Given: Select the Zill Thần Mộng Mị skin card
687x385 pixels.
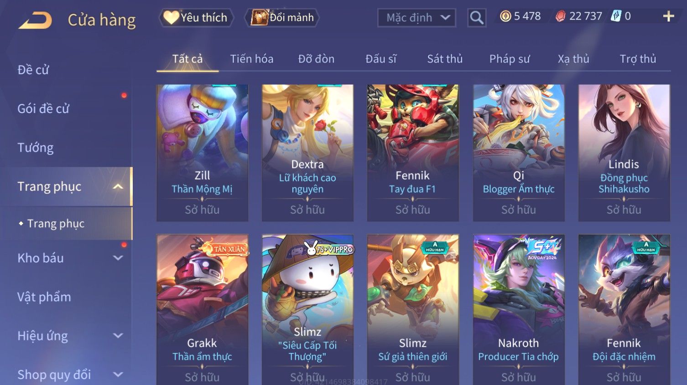Looking at the screenshot, I should click(202, 153).
